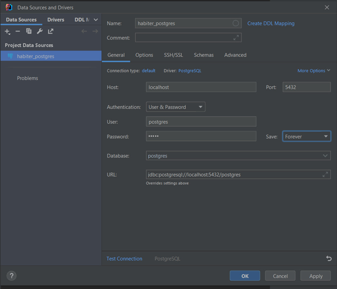Image resolution: width=337 pixels, height=289 pixels.
Task: Switch to the Data Sources tab
Action: pos(21,20)
